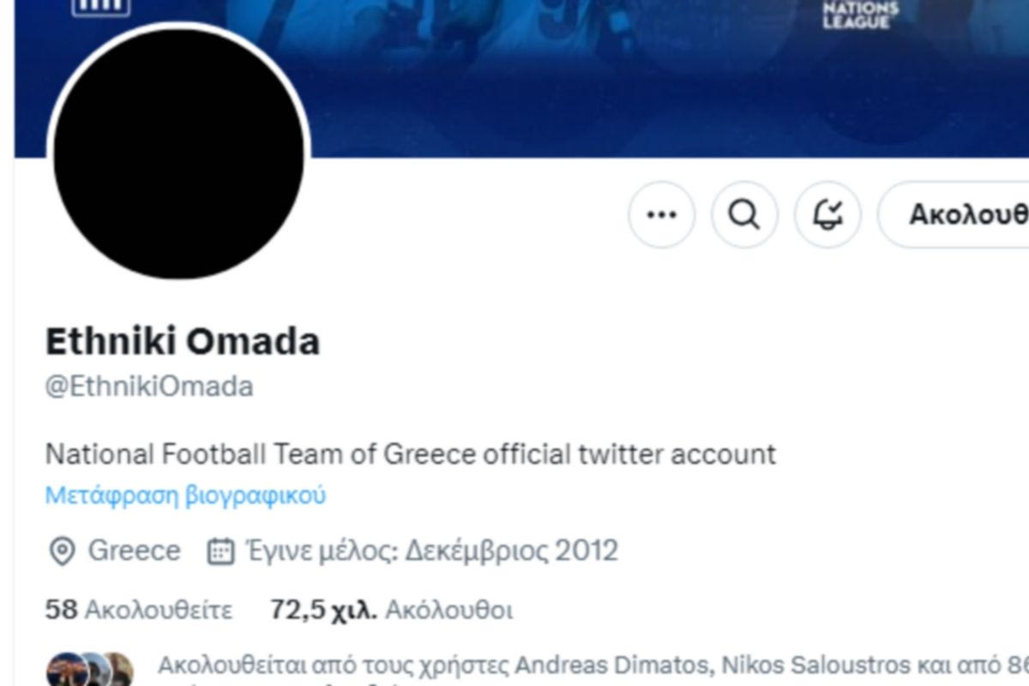Screen dimensions: 1029x686
Task: Click the Ethniki Omada display name
Action: coord(183,341)
